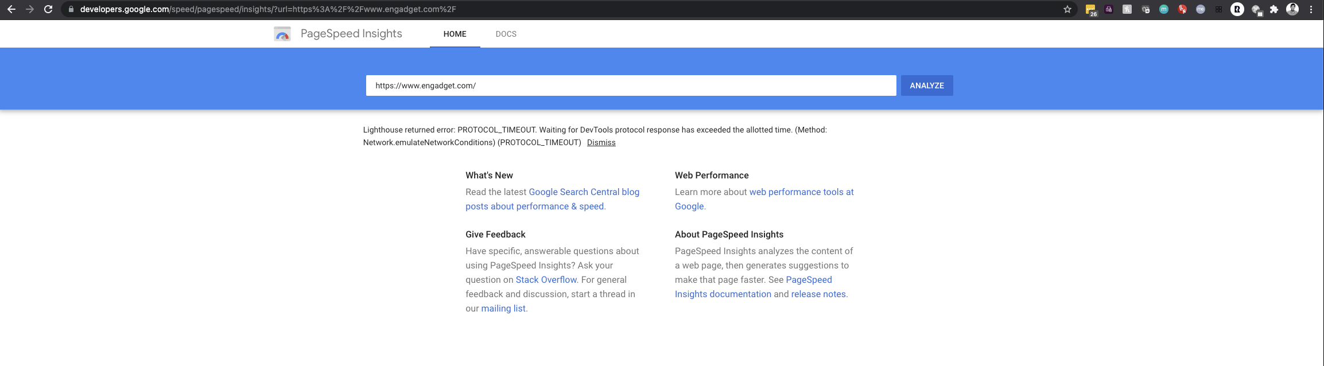1324x366 pixels.
Task: Open the red 'LN' browser extension
Action: [1182, 9]
